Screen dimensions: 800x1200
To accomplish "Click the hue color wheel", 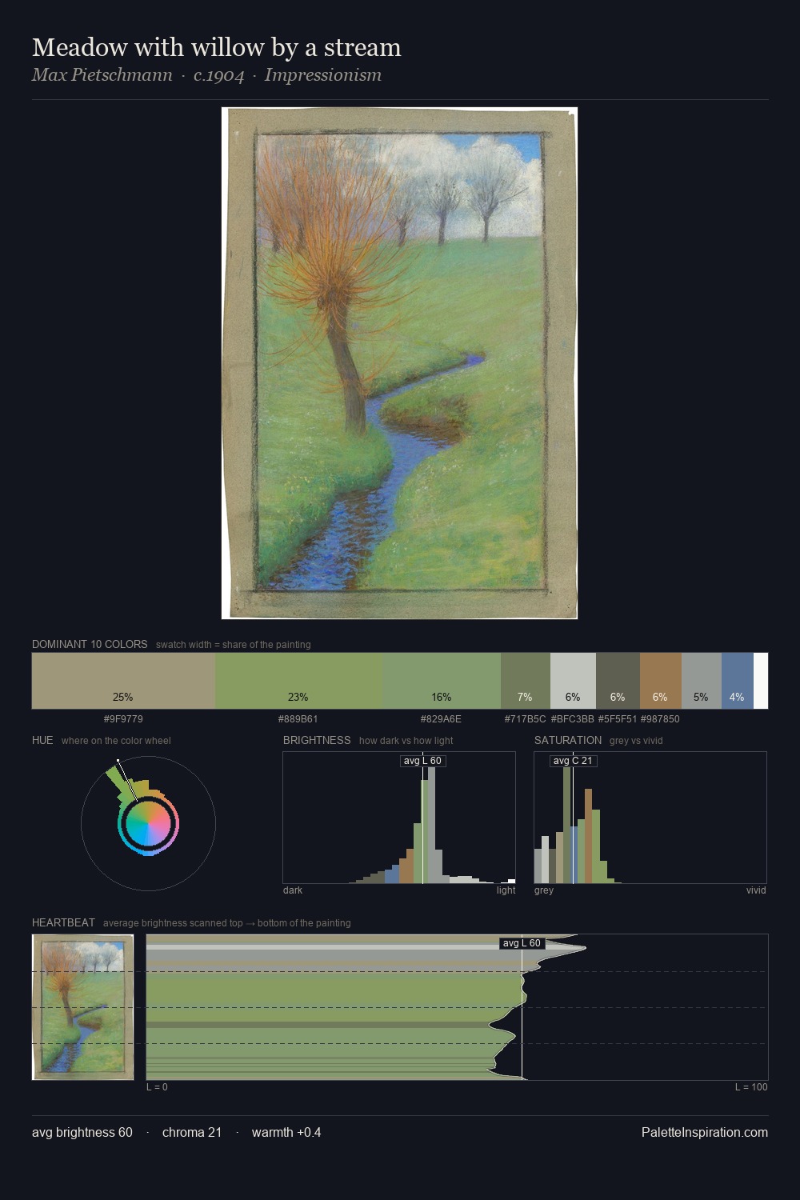I will pyautogui.click(x=148, y=823).
